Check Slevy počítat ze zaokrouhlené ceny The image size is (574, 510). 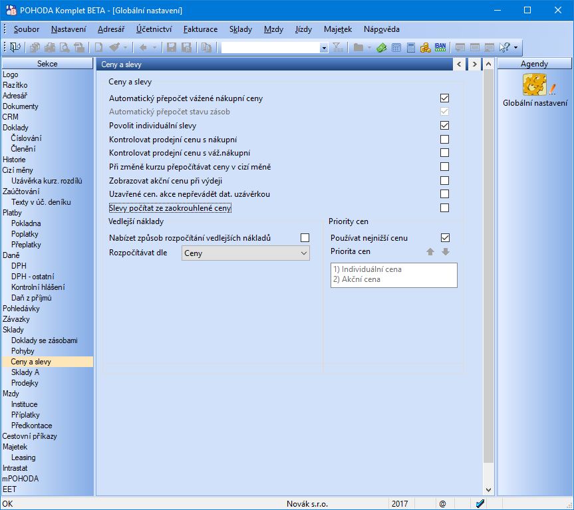pos(444,208)
